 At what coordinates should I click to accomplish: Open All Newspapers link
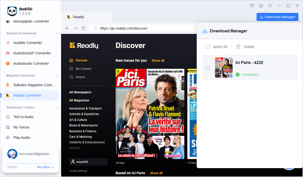click(x=80, y=92)
